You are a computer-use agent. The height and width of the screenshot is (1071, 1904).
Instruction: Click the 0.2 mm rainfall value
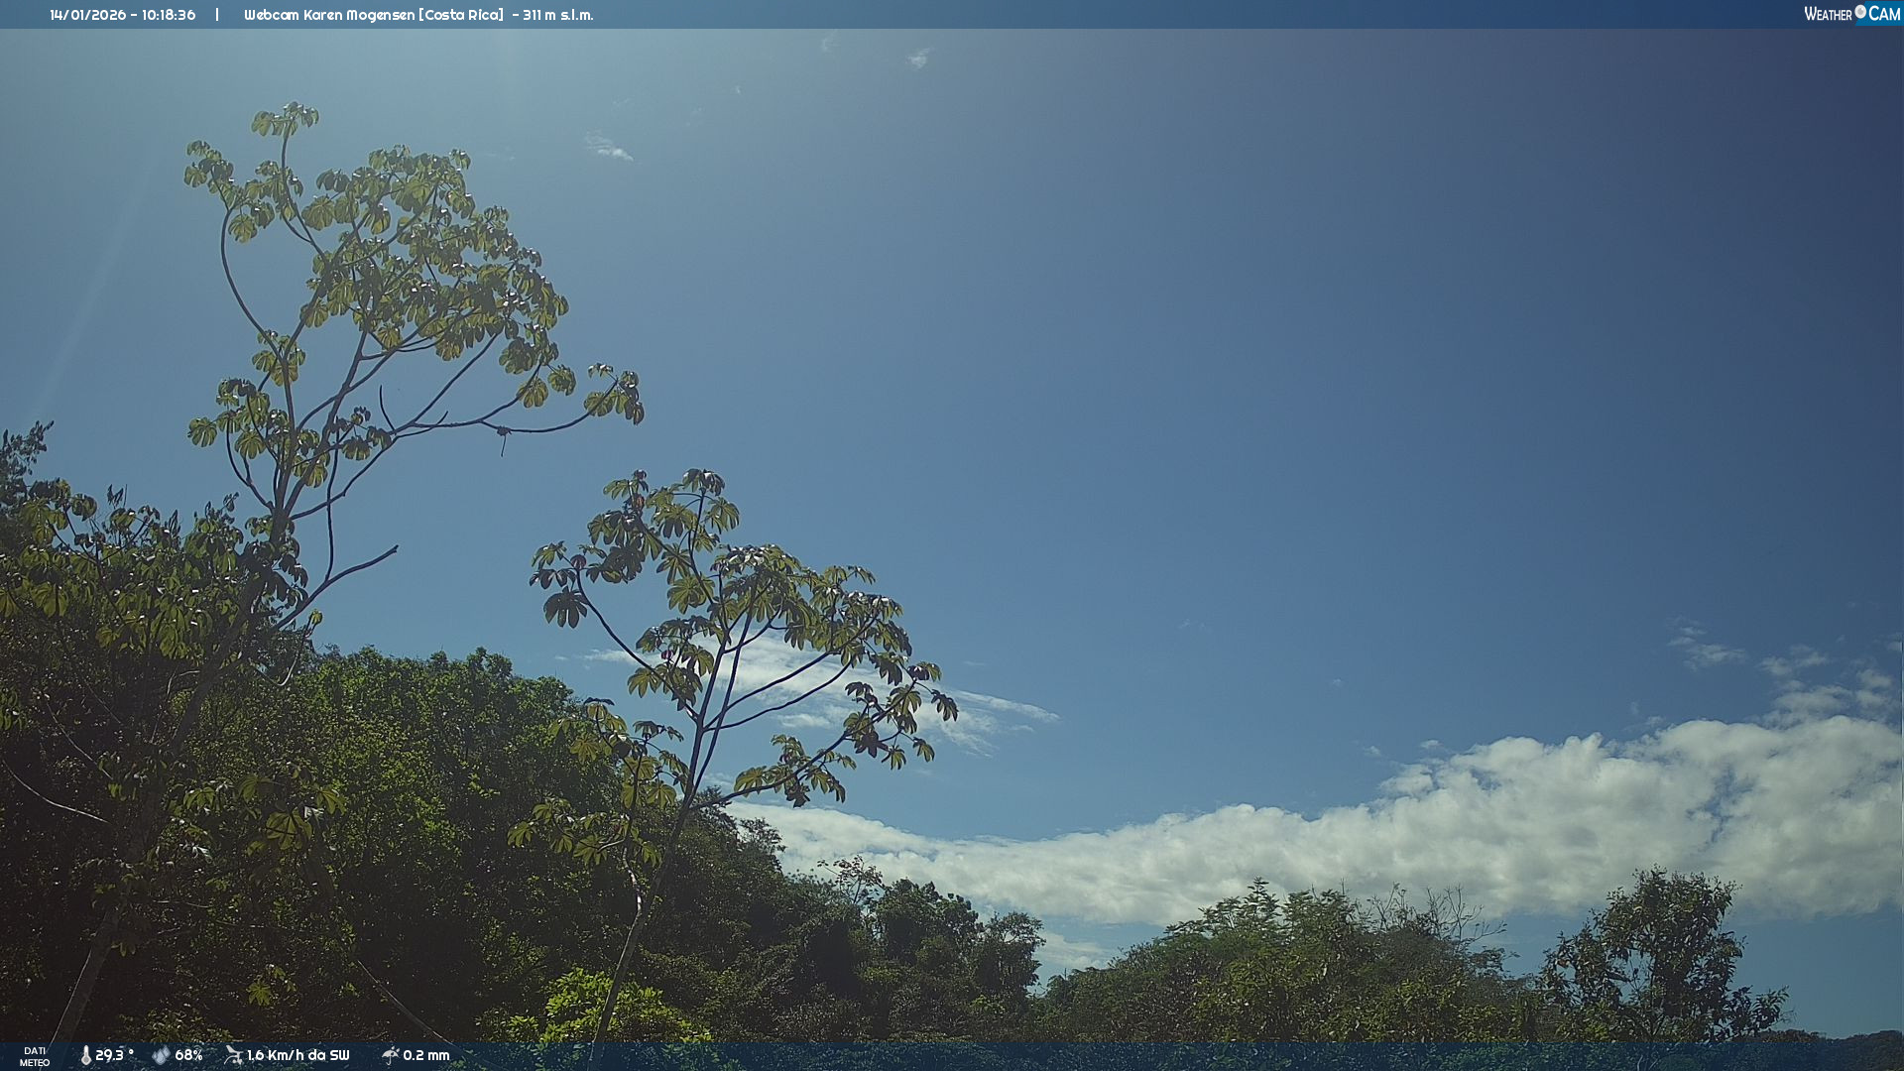coord(426,1055)
